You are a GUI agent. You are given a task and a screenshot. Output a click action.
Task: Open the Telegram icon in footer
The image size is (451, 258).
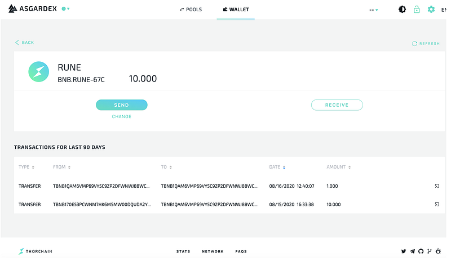(412, 251)
